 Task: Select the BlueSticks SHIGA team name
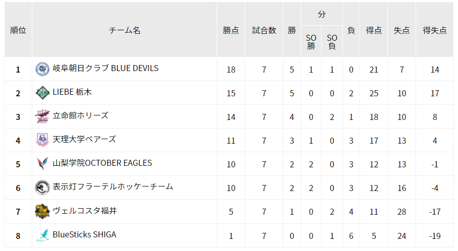click(84, 234)
